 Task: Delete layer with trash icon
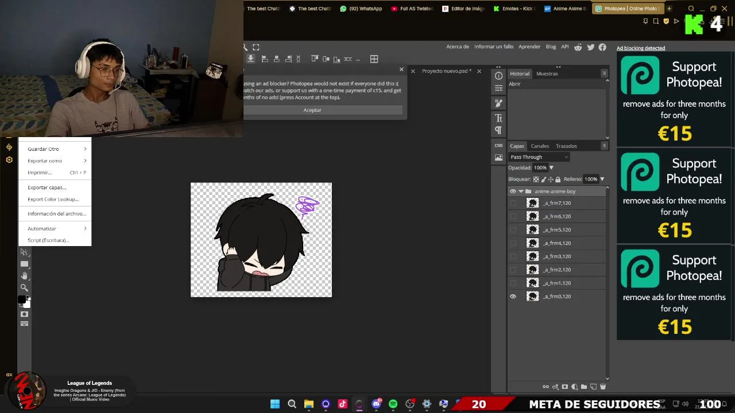click(603, 387)
